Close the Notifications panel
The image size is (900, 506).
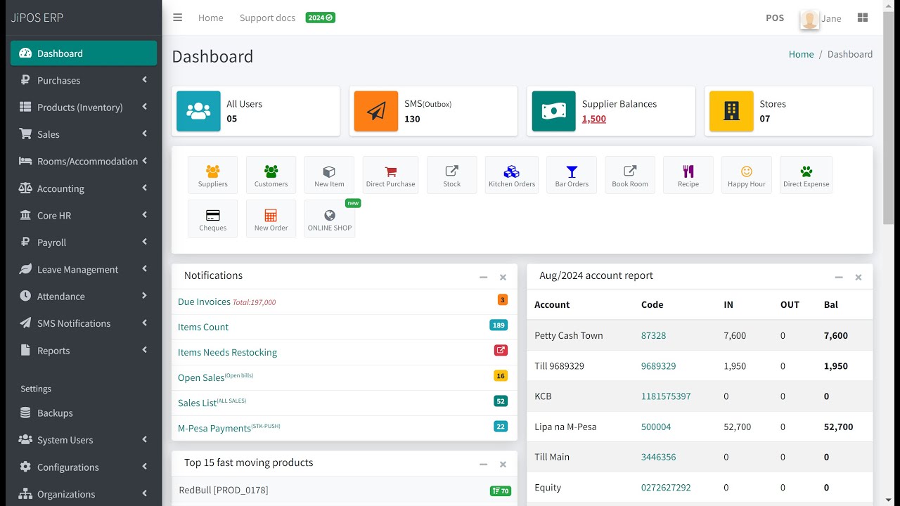(503, 278)
